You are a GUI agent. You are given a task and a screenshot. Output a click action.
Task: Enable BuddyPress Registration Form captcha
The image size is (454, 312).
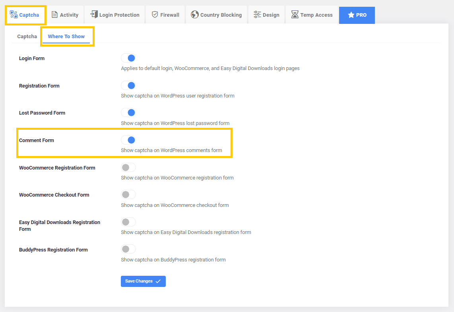click(x=128, y=249)
